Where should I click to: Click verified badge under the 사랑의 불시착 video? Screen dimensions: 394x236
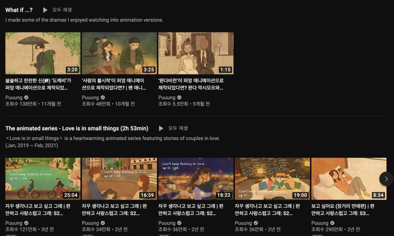(103, 97)
